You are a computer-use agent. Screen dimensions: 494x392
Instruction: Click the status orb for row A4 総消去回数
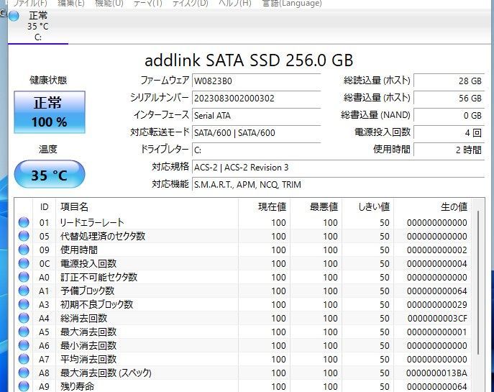(x=24, y=318)
